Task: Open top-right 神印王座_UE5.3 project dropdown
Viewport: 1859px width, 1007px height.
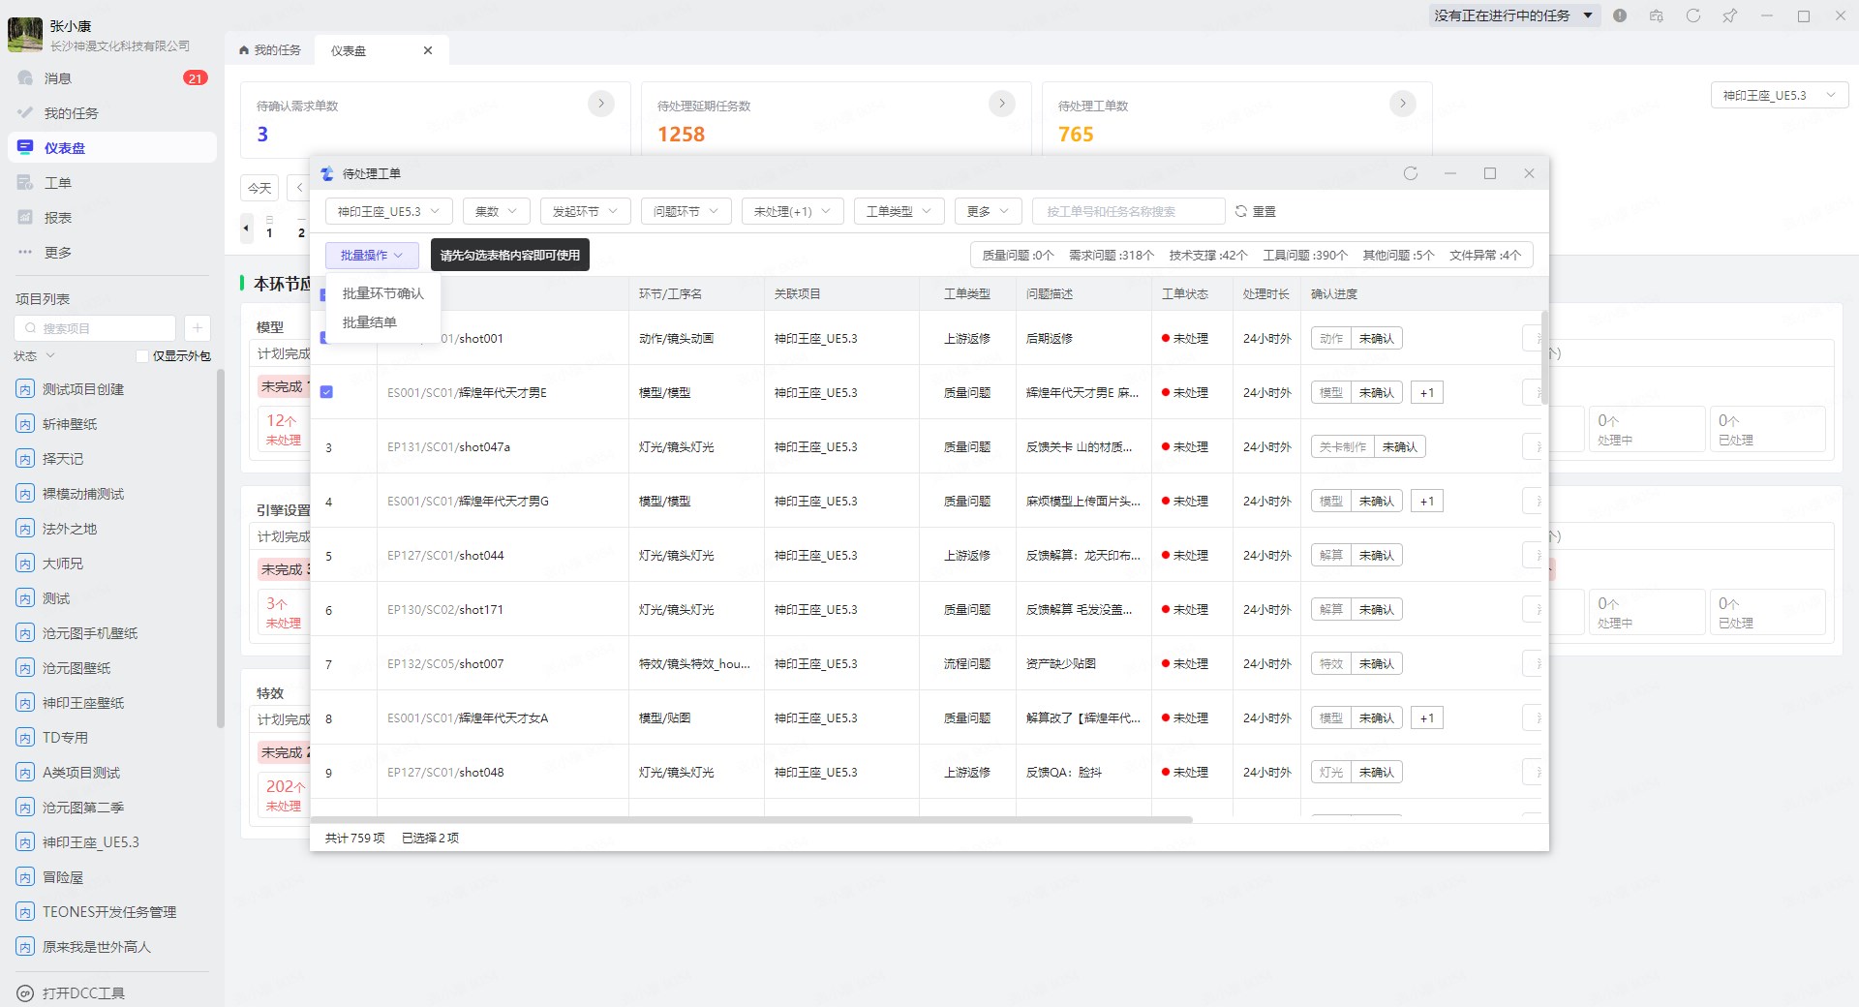Action: (1780, 95)
